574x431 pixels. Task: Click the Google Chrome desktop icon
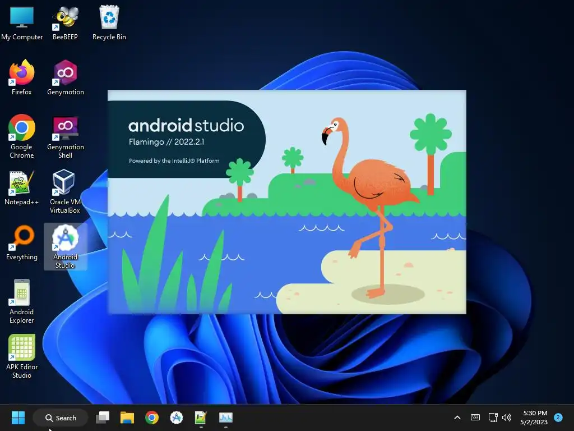click(22, 136)
